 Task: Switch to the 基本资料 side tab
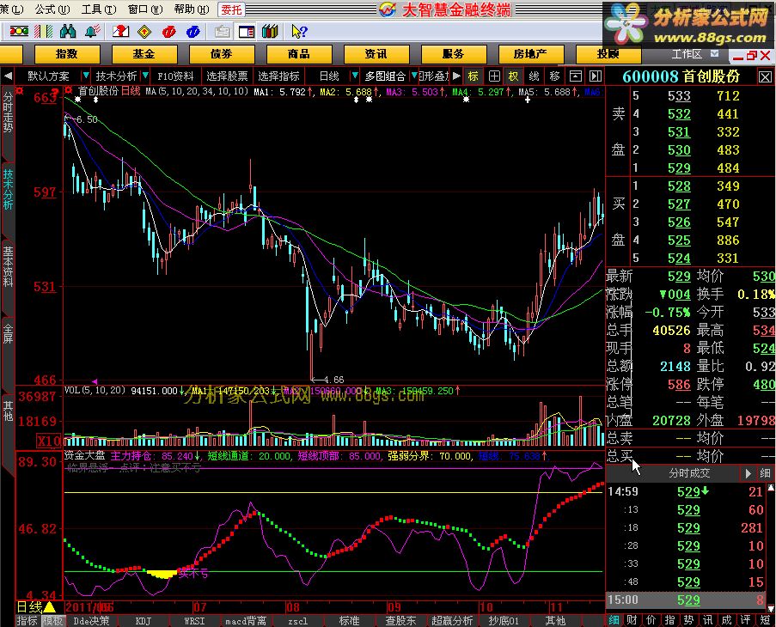8,266
